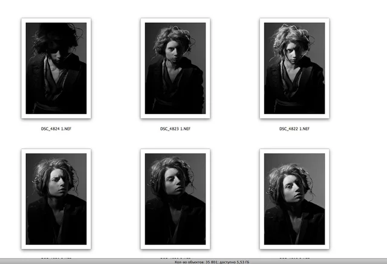This screenshot has height=264, width=387.
Task: Select the thumbnail directly below DSC_4823 1.NEF
Action: pos(175,199)
